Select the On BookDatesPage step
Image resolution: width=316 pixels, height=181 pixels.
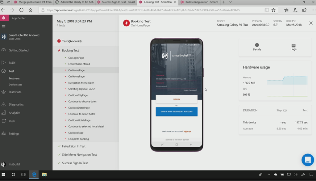[79, 108]
